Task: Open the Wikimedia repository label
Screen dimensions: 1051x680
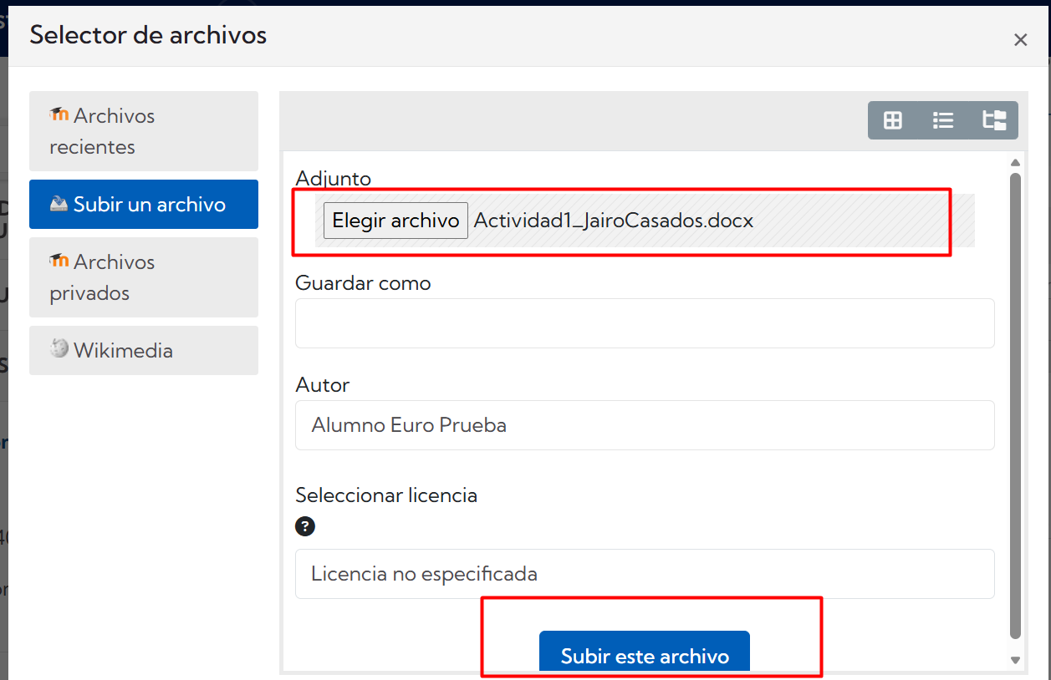Action: click(x=123, y=351)
